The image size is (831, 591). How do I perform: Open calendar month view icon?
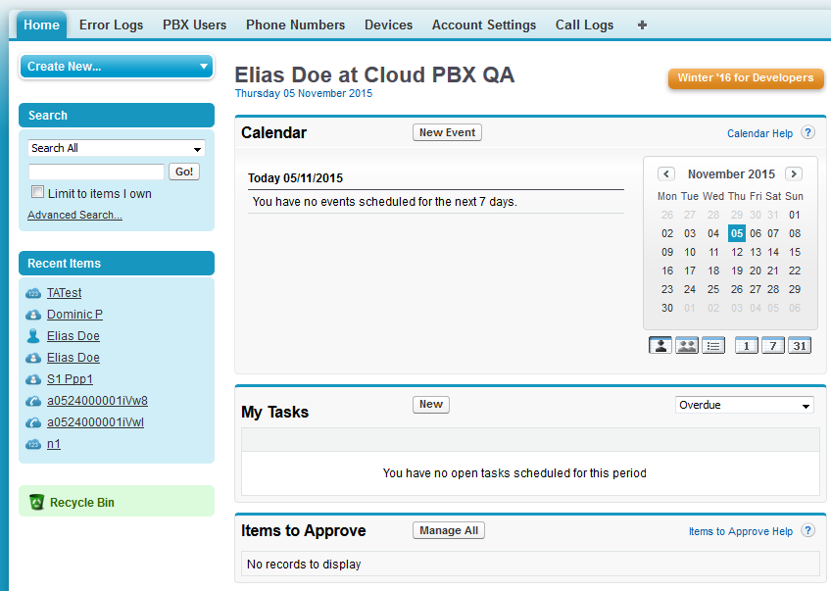[800, 345]
